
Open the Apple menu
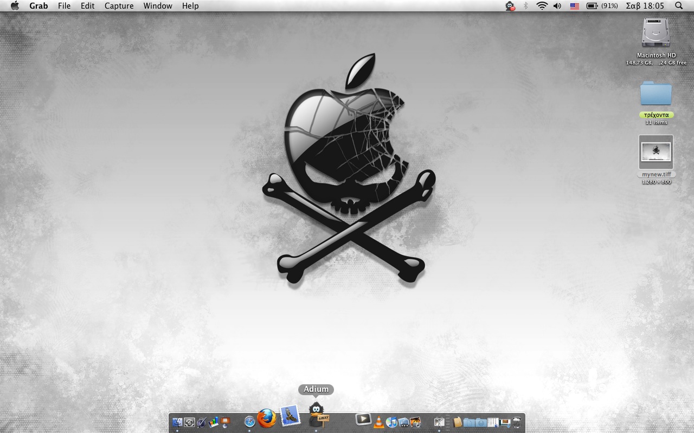15,6
